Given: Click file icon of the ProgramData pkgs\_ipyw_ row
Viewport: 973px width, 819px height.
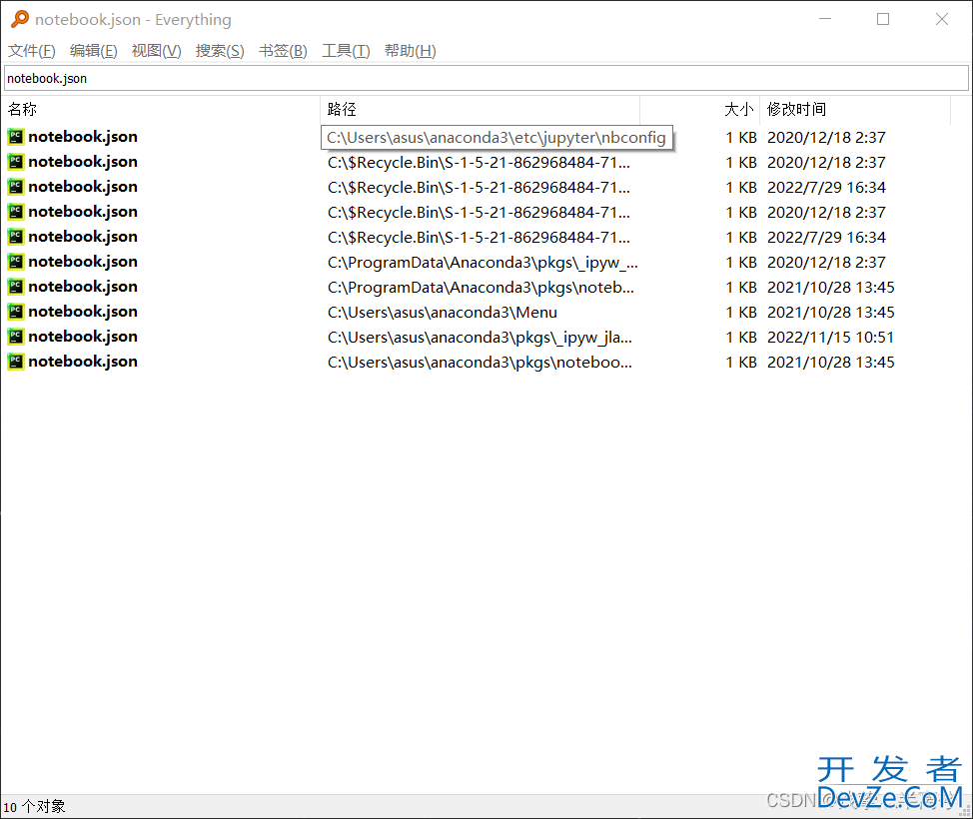Looking at the screenshot, I should click(x=16, y=262).
